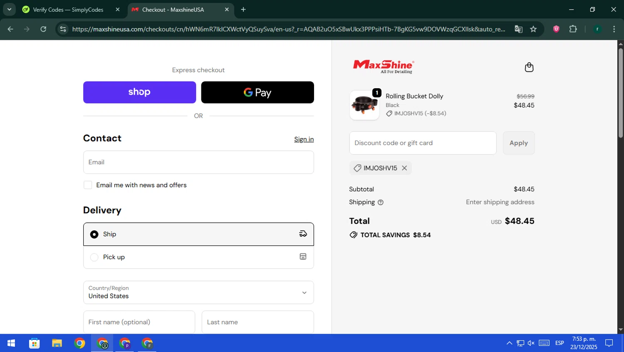Switch the ESP input language
This screenshot has width=624, height=352.
(560, 343)
